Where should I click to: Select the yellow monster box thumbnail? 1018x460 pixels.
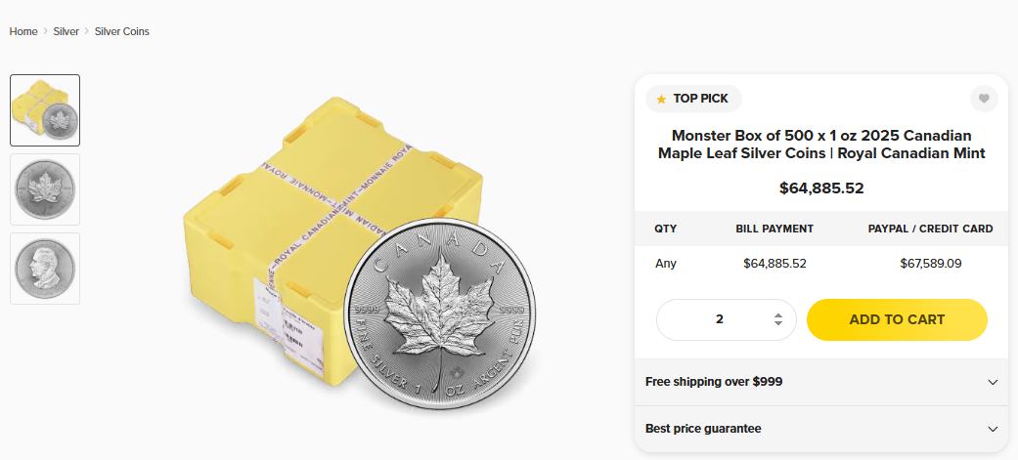click(x=45, y=110)
